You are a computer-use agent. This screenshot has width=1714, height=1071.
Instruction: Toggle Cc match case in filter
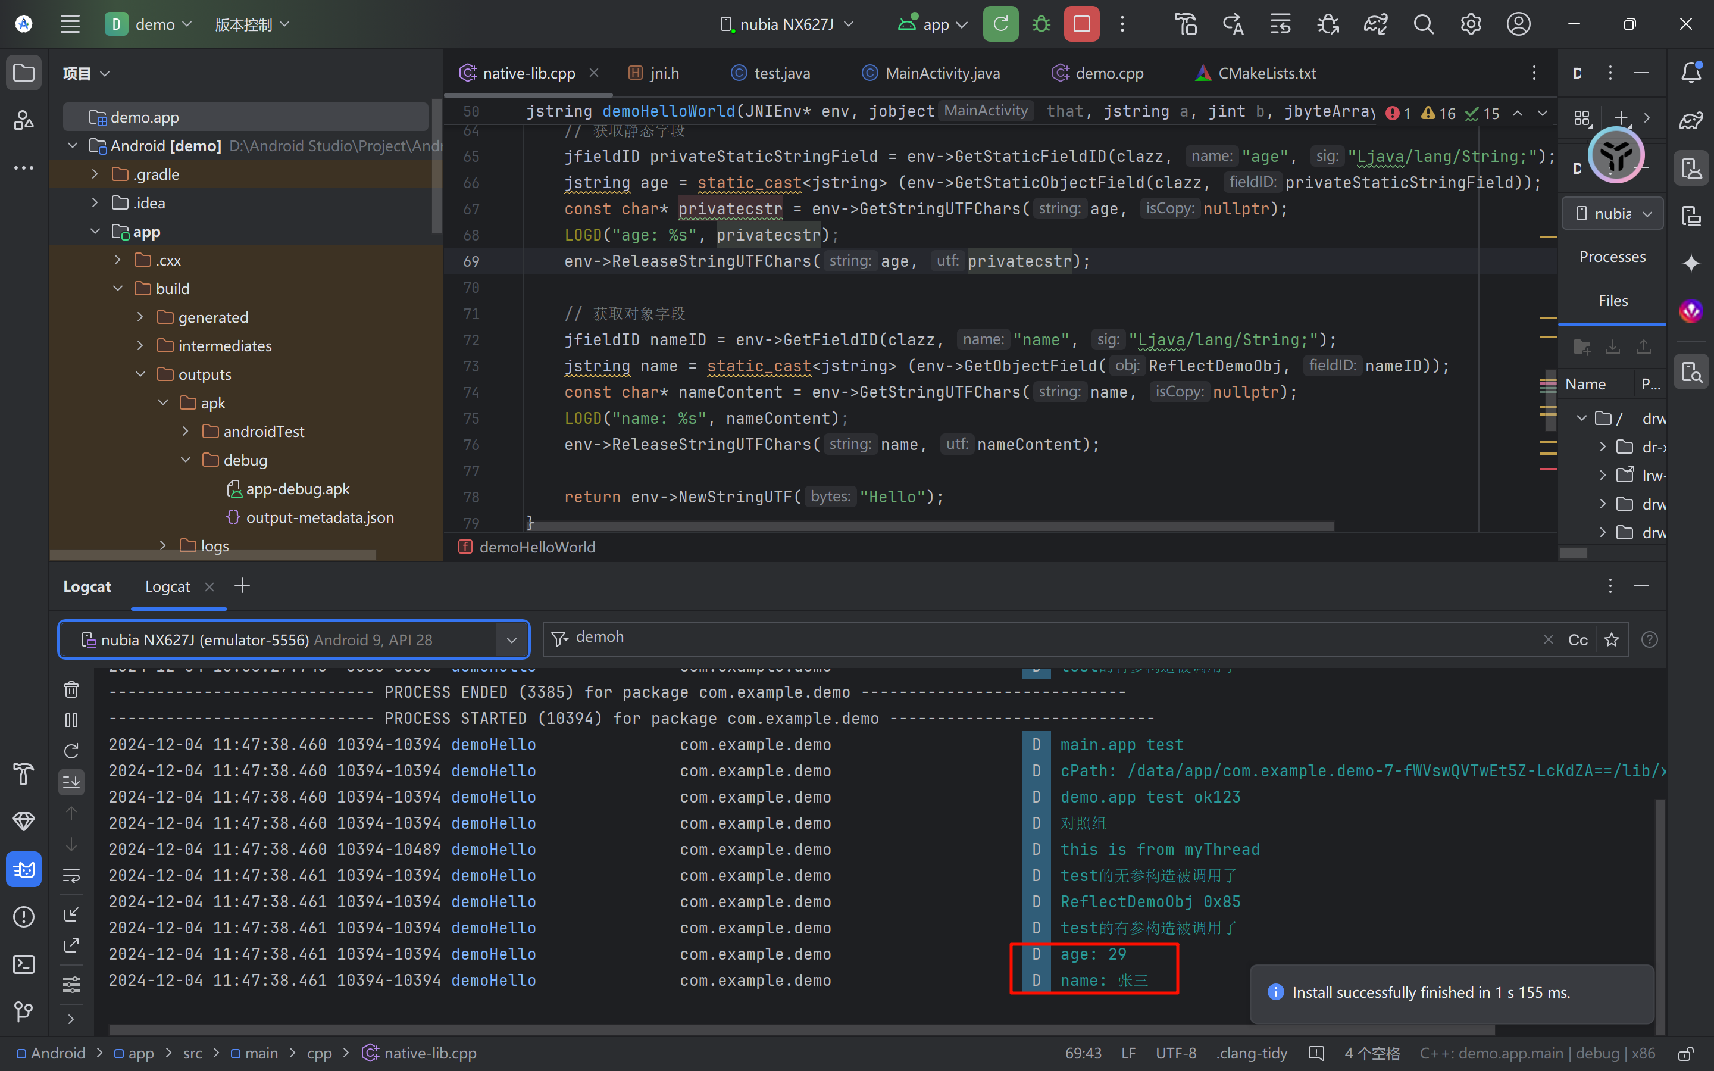coord(1577,639)
